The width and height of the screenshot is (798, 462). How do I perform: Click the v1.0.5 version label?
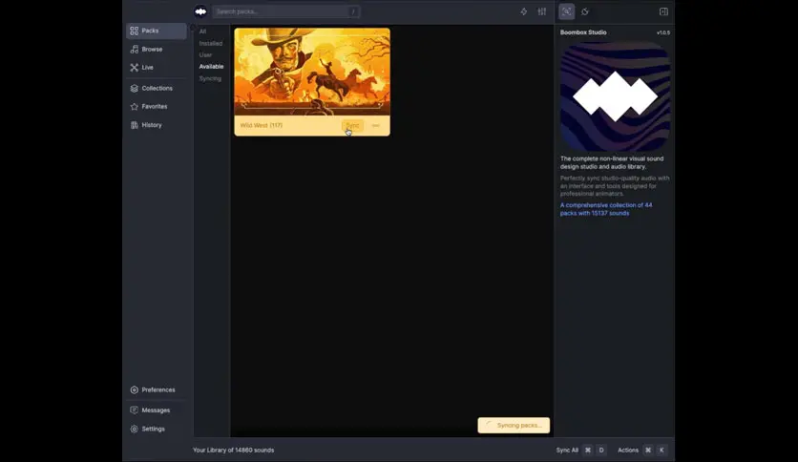(x=663, y=33)
